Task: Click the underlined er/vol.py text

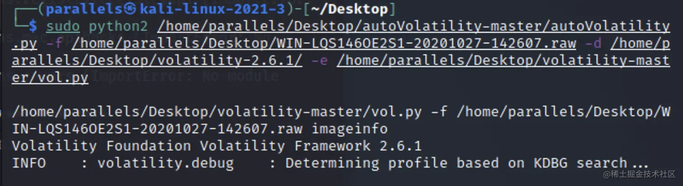Action: point(50,78)
